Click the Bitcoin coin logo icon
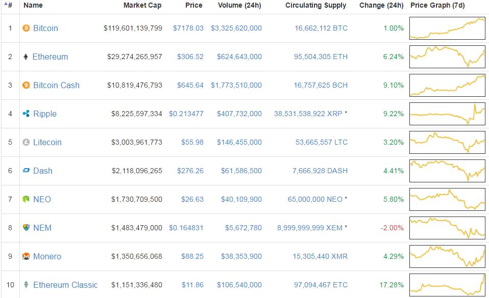The image size is (489, 298). (26, 29)
